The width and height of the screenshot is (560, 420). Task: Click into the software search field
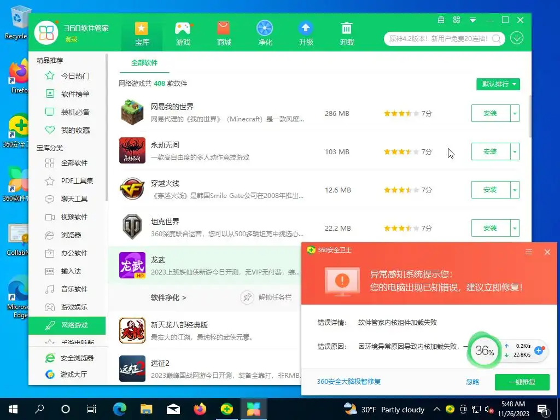(x=438, y=39)
